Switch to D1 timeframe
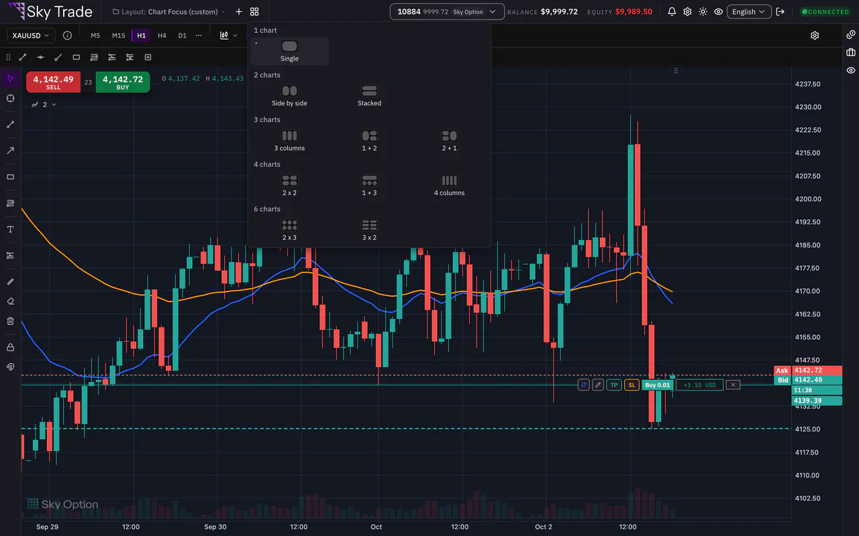Screen dimensions: 859x536 (183, 36)
